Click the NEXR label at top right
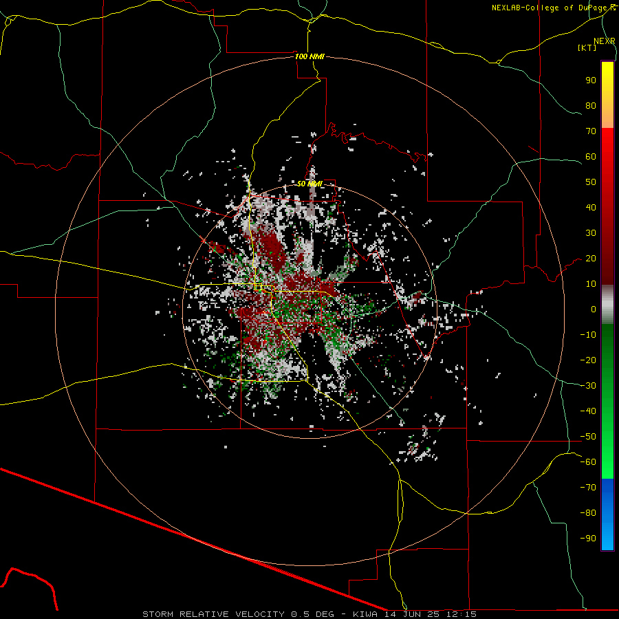 tap(604, 41)
